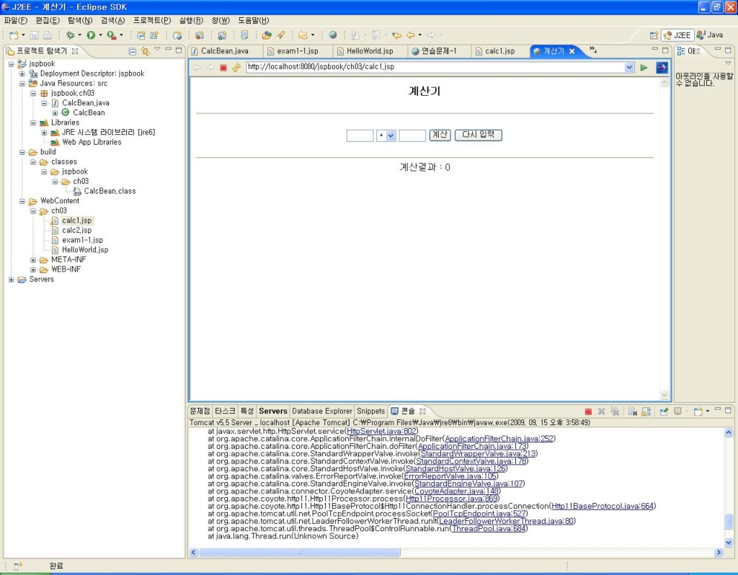The height and width of the screenshot is (575, 738).
Task: Click the J2EE perspective button
Action: coord(677,35)
